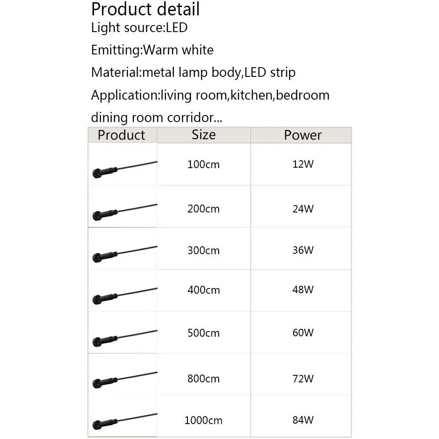This screenshot has width=439, height=439.
Task: Click the Material description text line
Action: [x=193, y=72]
